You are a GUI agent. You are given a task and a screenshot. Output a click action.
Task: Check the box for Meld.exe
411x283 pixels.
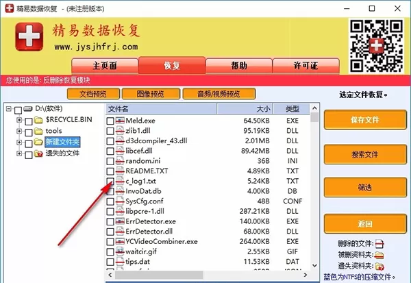click(x=110, y=121)
